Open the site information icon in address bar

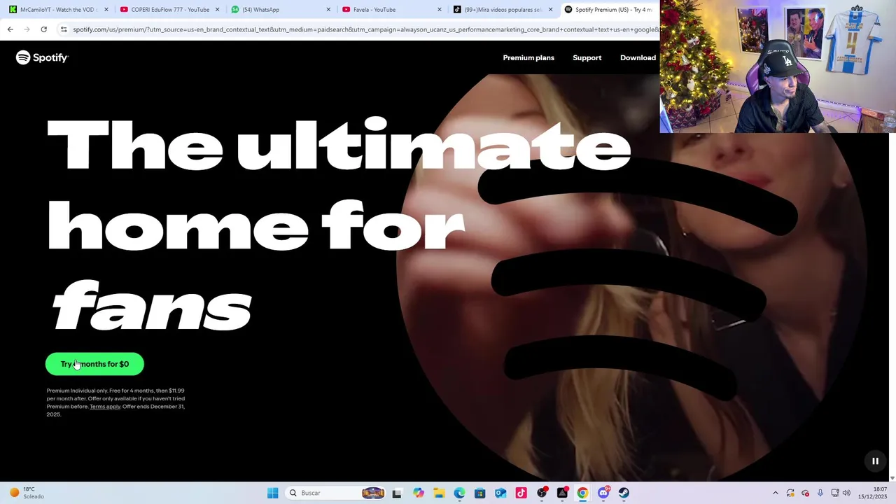tap(64, 29)
